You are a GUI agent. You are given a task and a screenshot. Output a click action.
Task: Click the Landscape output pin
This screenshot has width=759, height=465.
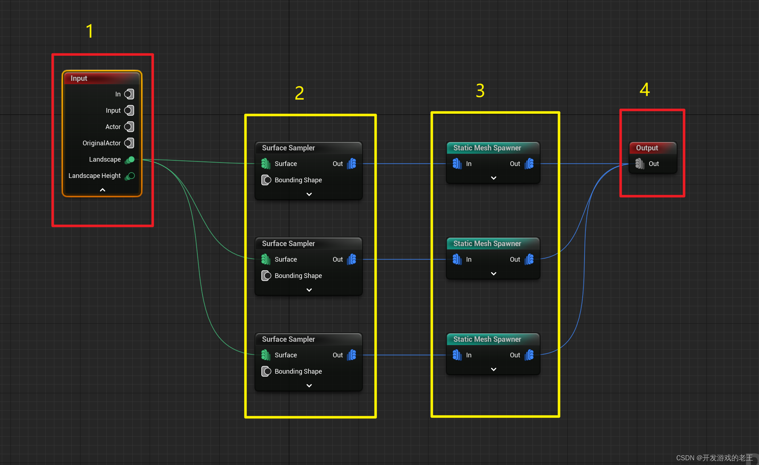point(130,159)
